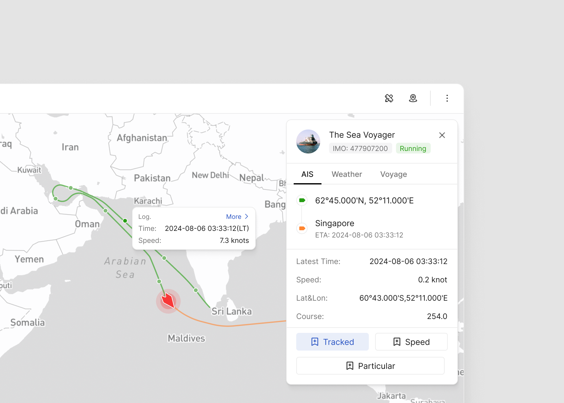
Task: Click the map location pin icon
Action: [413, 98]
